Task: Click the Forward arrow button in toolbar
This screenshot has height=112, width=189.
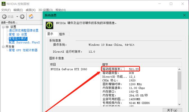Action: (22, 17)
